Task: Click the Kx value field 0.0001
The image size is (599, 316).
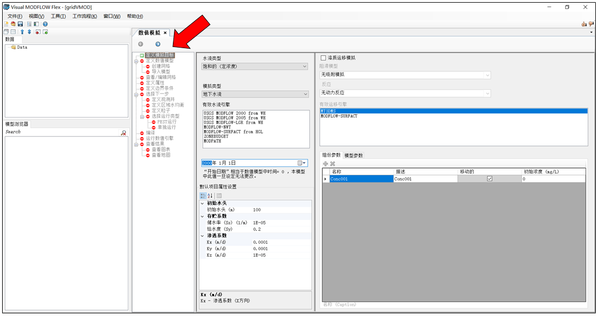Action: [261, 242]
